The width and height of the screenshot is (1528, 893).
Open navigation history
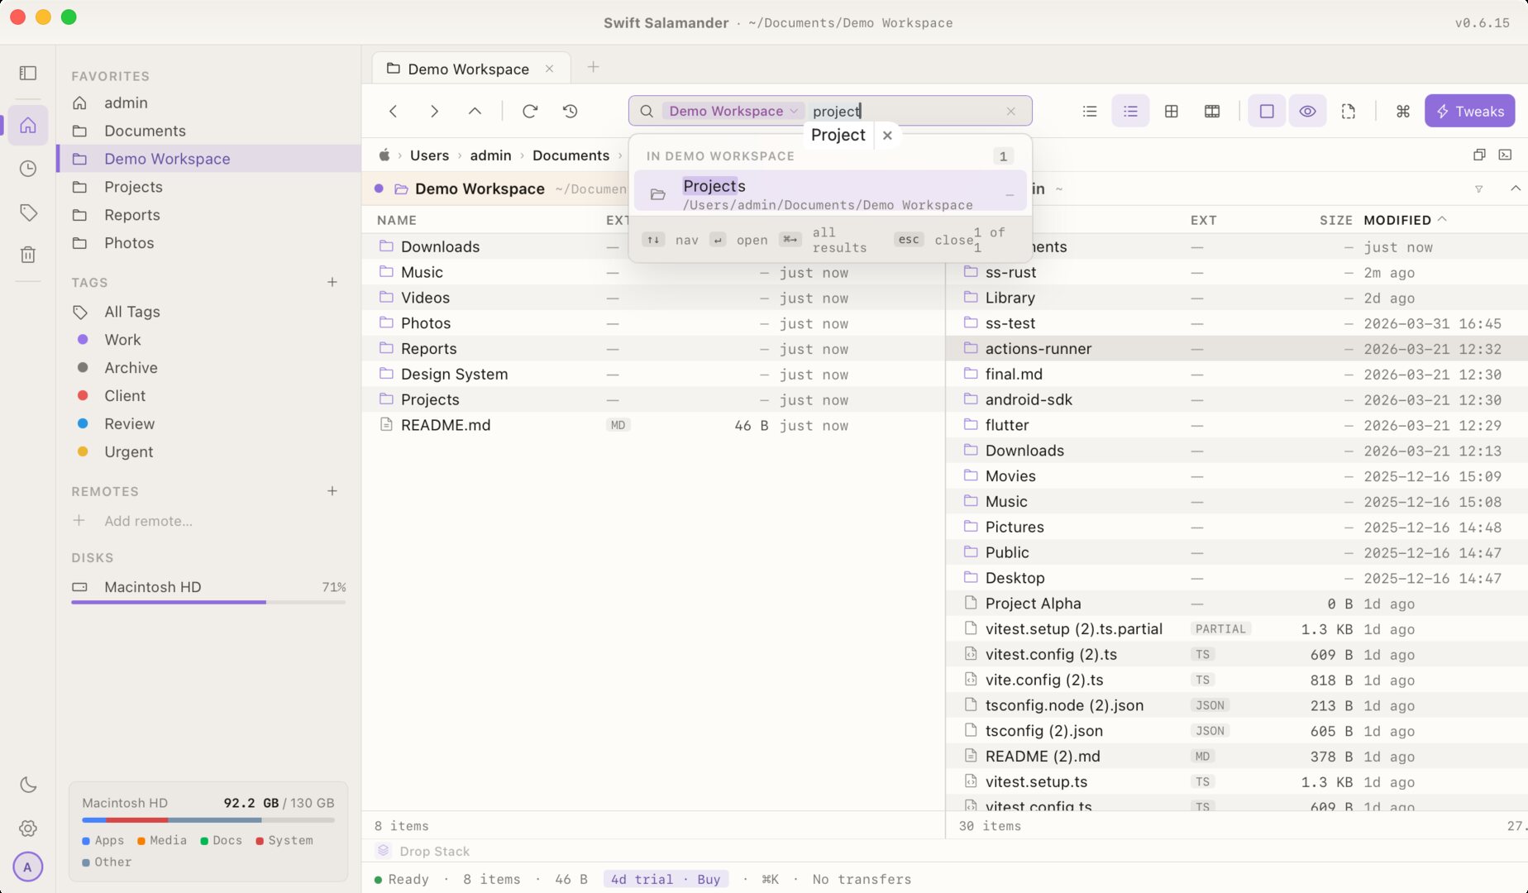571,111
